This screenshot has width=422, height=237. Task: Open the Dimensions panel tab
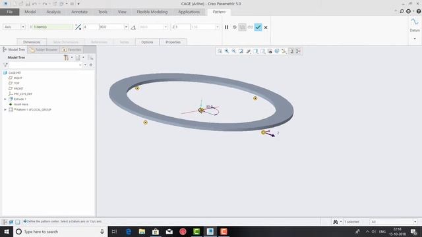[x=32, y=42]
